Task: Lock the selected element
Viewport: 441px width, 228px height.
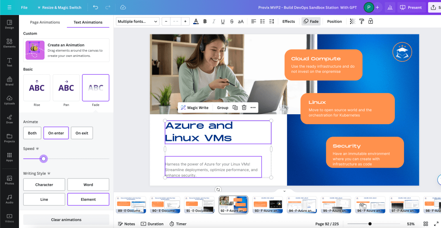Action: pyautogui.click(x=371, y=22)
